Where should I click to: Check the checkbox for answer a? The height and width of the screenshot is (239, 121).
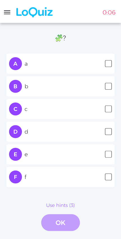pyautogui.click(x=108, y=64)
